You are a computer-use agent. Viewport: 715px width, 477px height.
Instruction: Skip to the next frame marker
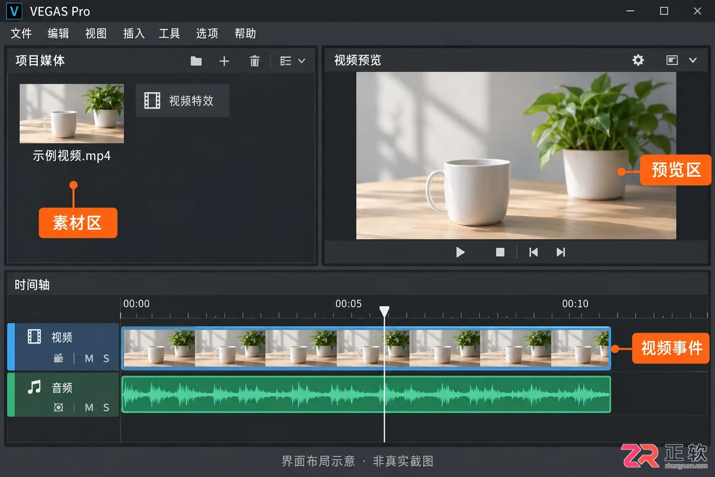point(561,252)
